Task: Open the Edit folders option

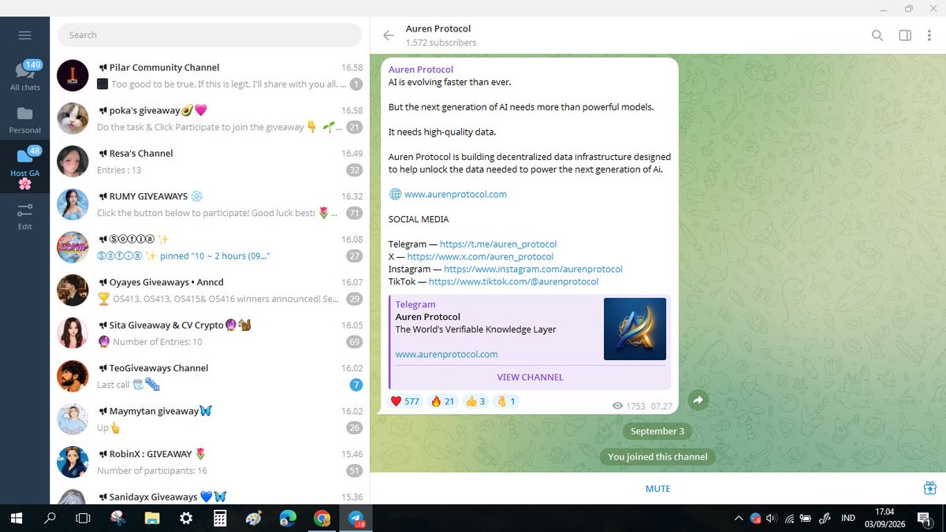Action: pos(25,216)
